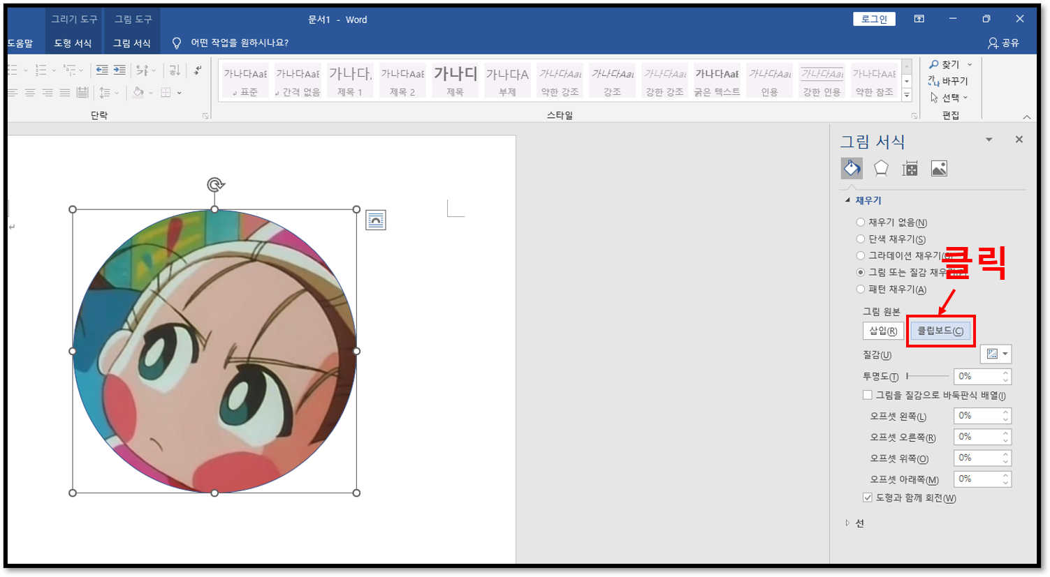Decrease the 오프셋 아래쪽 spinner down arrow
Screen dimensions: 1050x577
click(x=1006, y=483)
